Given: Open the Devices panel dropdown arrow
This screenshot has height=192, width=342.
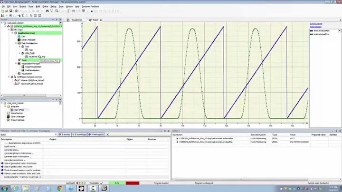Looking at the screenshot, I should click(60, 23).
